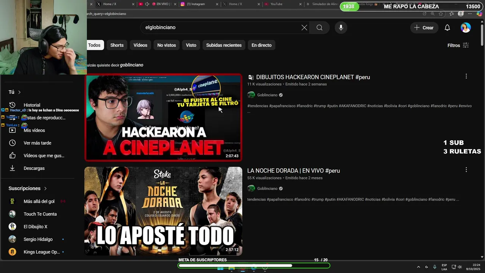Open the notifications bell
This screenshot has width=485, height=273.
click(447, 28)
